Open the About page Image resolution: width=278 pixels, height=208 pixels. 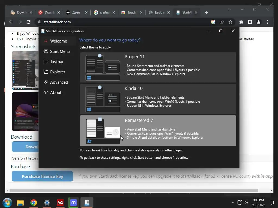[x=57, y=92]
